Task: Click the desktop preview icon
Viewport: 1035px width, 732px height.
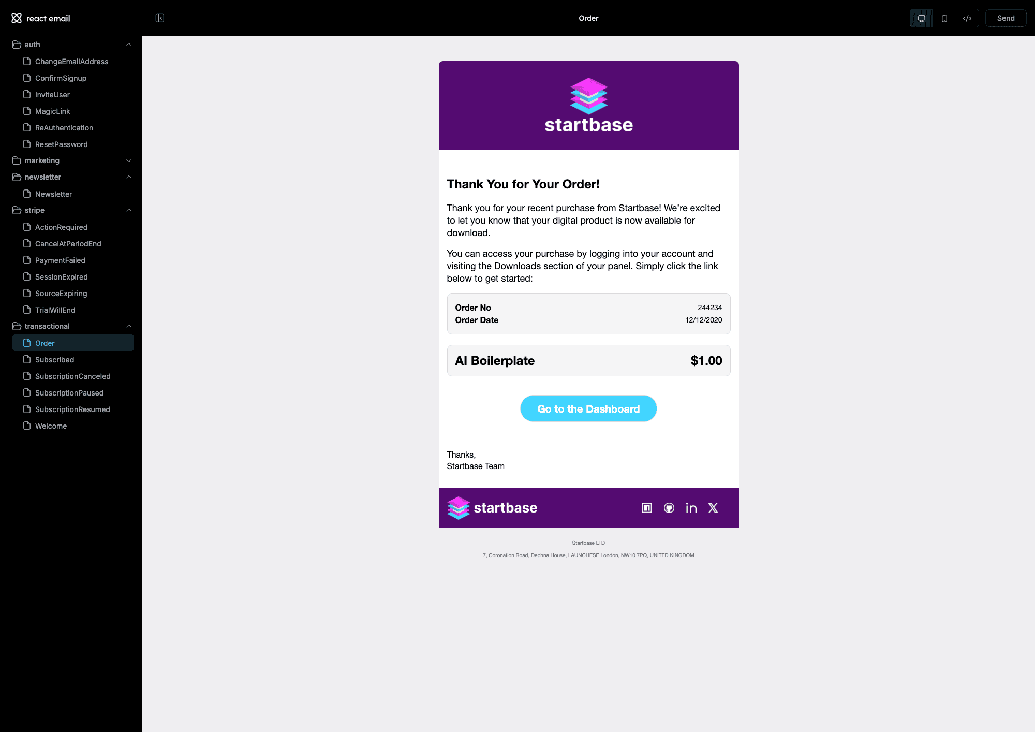Action: coord(921,18)
